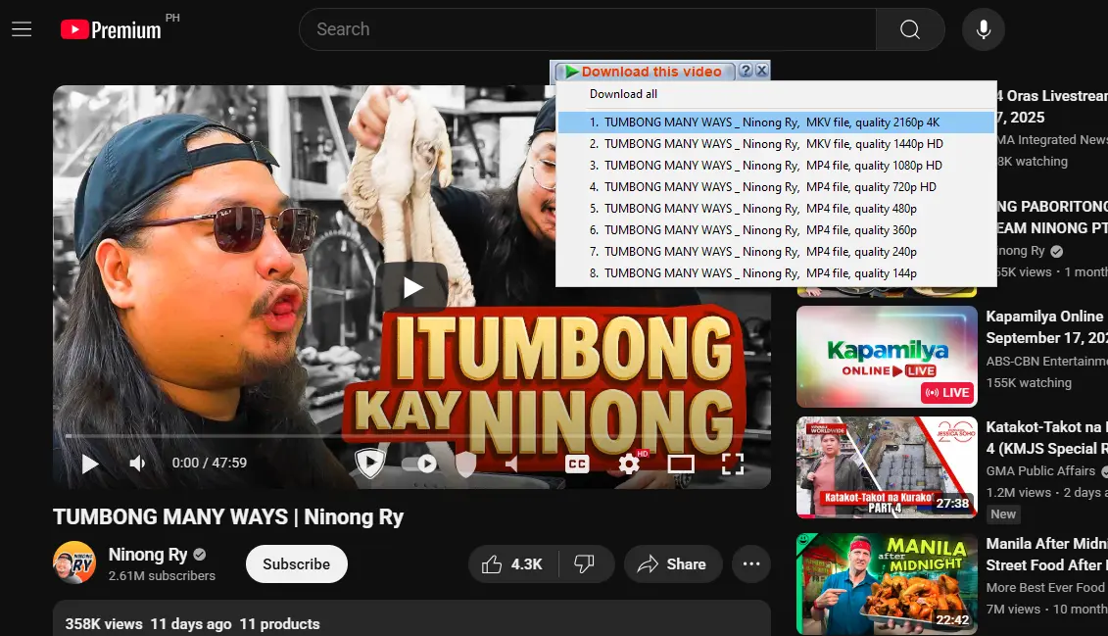
Task: Open Team Ninong video title in sidebar
Action: (x=1052, y=217)
